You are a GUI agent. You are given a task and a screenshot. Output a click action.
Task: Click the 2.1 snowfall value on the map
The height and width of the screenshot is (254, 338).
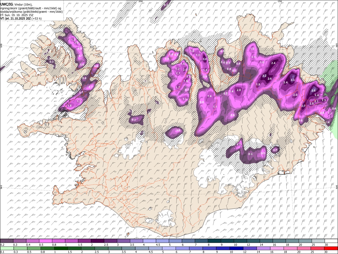click(x=316, y=102)
